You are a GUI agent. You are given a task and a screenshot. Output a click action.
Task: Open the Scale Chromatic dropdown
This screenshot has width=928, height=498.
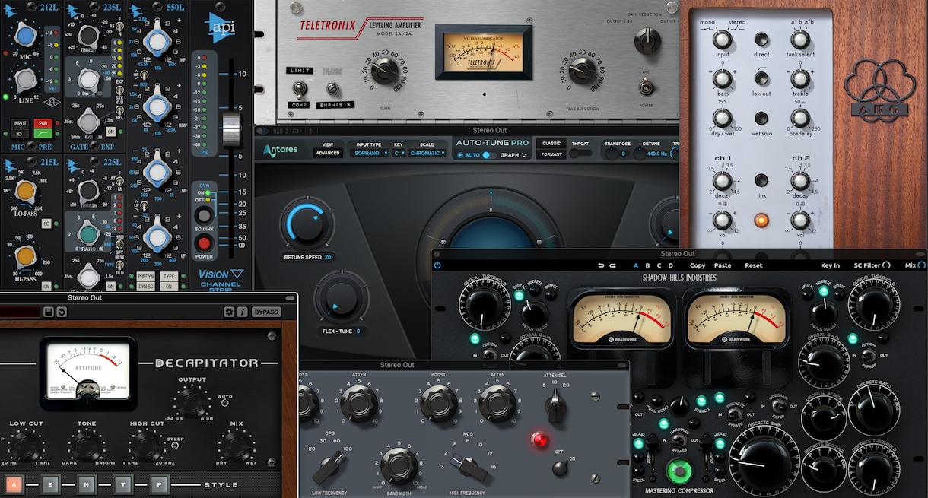(x=428, y=153)
